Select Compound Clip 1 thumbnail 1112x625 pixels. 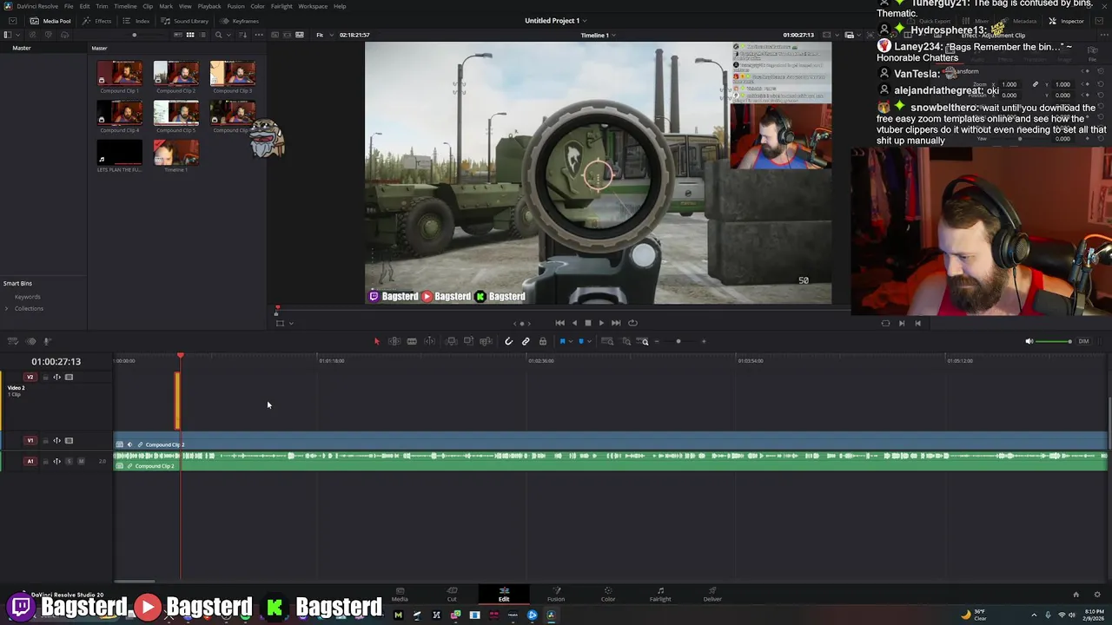[120, 73]
